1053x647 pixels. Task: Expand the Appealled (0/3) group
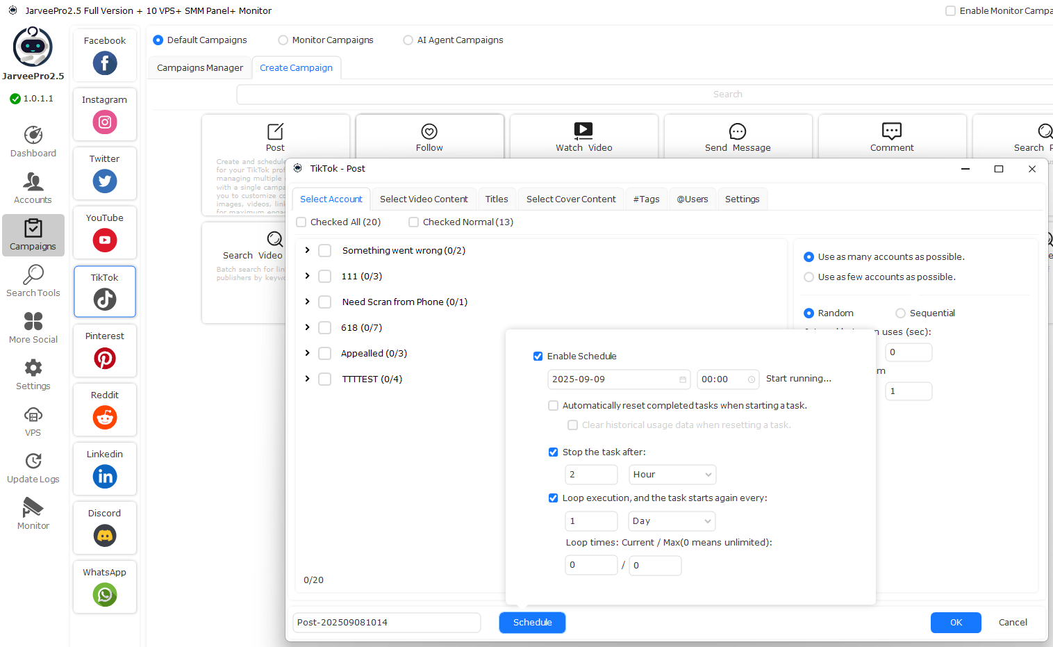[x=308, y=353]
